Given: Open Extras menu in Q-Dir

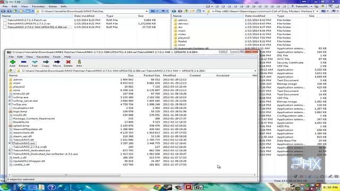Looking at the screenshot, I should tap(53, 6).
